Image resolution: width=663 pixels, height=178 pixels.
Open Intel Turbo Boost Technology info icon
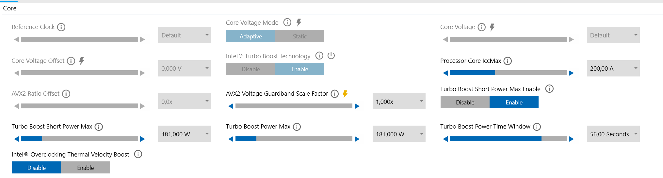pyautogui.click(x=319, y=56)
